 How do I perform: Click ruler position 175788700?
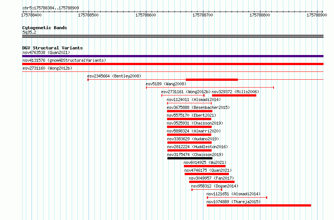(x=203, y=15)
